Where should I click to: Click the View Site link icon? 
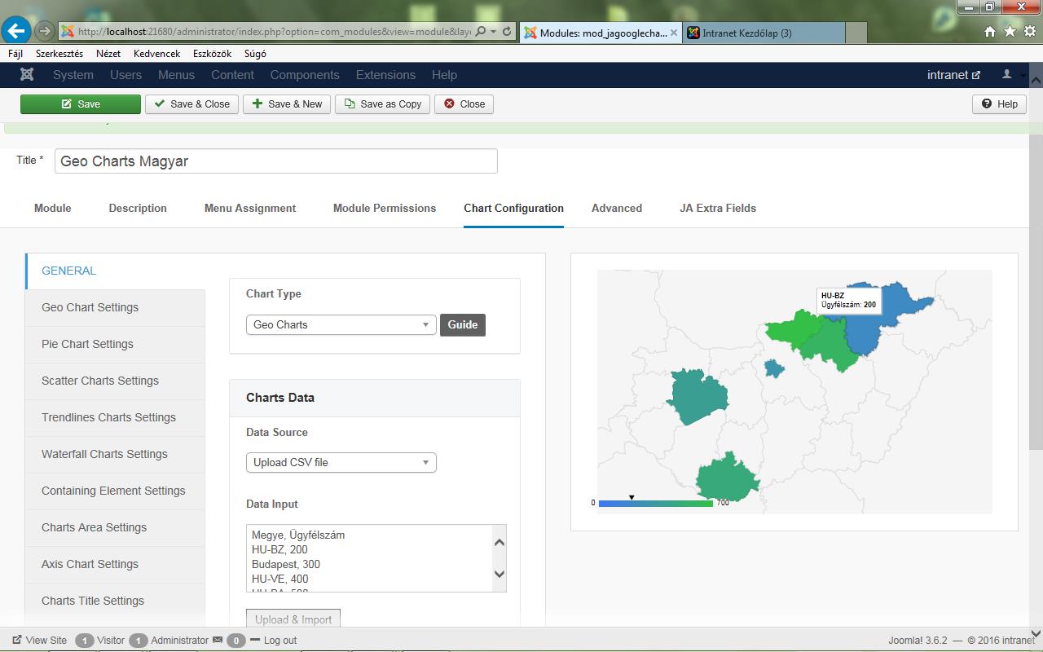17,640
